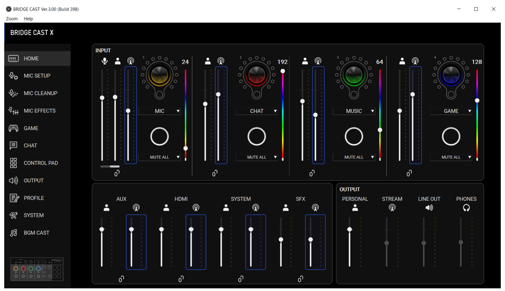Click the AUX personal mix icon
This screenshot has height=291, width=505.
pos(107,208)
